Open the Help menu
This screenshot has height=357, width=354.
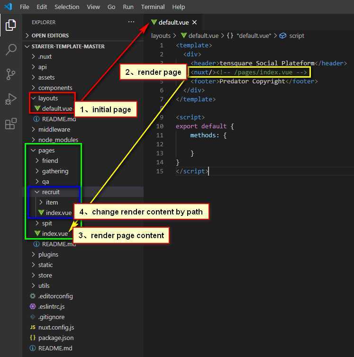pos(179,7)
